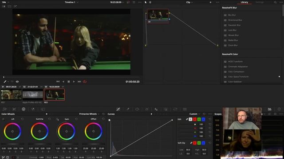Viewport: 284px width, 159px height.
Task: Open the Clip node graph mode dropdown
Action: (x=189, y=2)
